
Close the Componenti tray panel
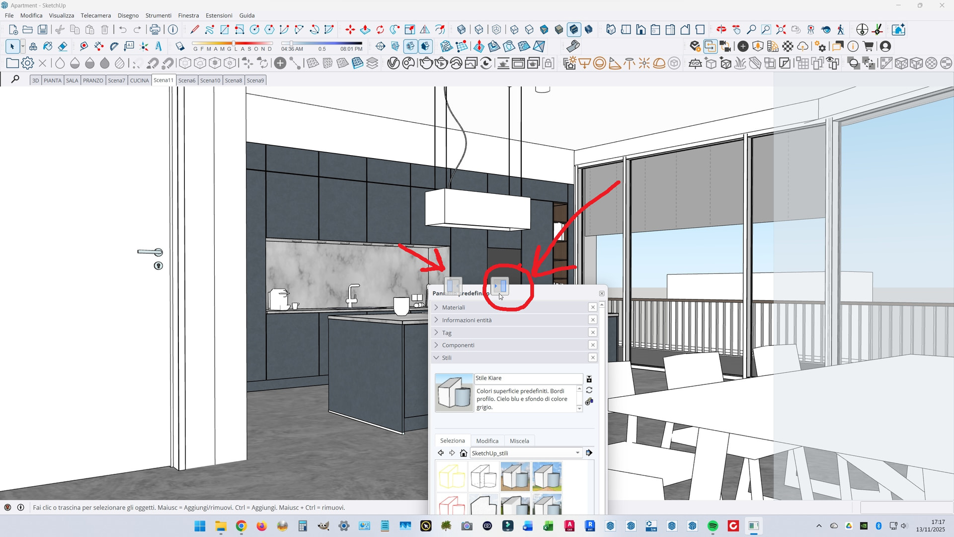[593, 345]
